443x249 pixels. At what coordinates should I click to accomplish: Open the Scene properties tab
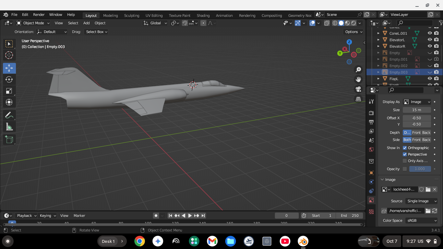coord(371,140)
